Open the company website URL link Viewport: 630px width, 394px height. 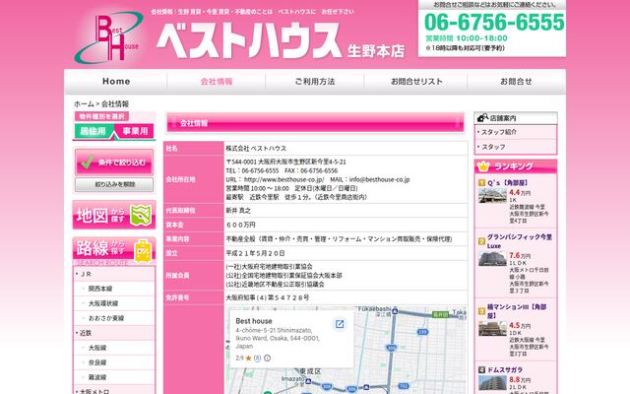(283, 179)
